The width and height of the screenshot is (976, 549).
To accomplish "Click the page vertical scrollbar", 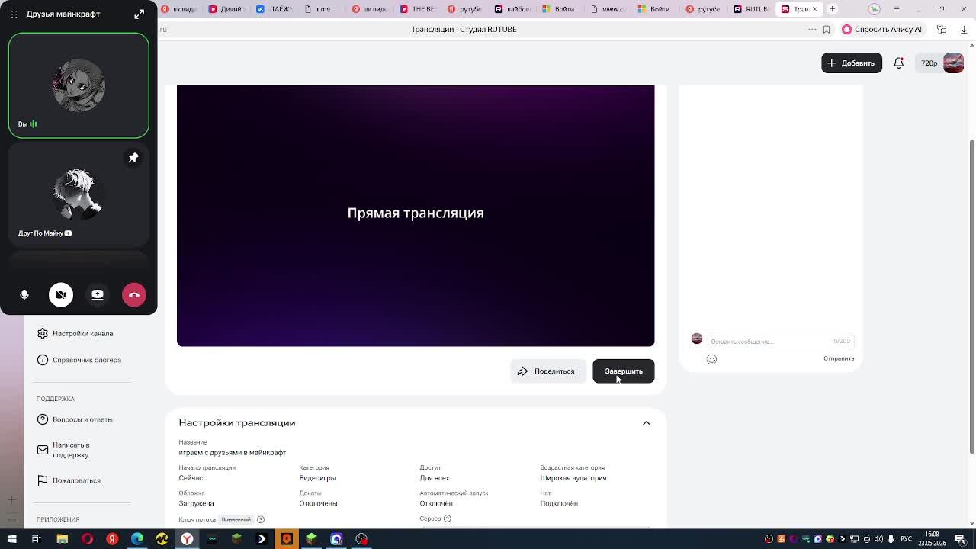I will click(971, 297).
